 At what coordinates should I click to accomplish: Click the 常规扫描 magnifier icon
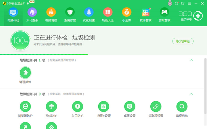coord(182,107)
